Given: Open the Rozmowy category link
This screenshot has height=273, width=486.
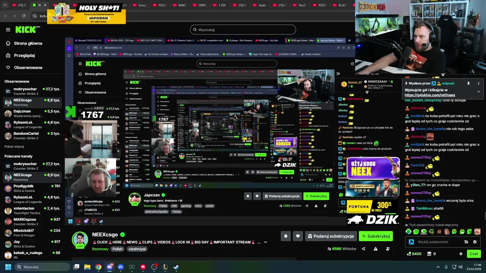Looking at the screenshot, I should (100, 249).
